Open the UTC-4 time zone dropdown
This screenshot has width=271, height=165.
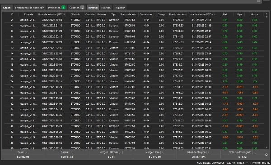242,163
